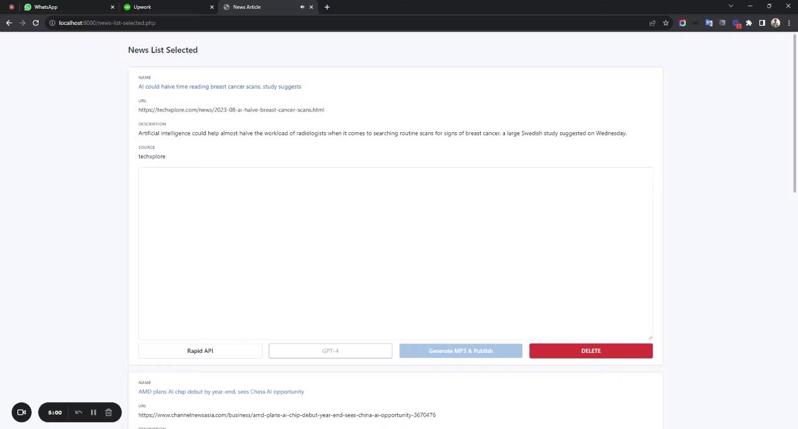
Task: Open the tab search dropdown arrow
Action: (731, 6)
